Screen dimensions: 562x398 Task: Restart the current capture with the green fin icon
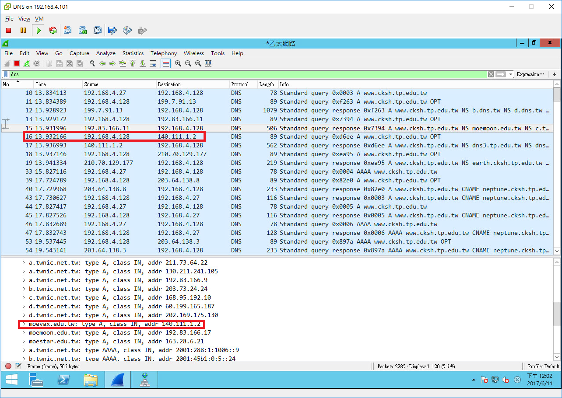click(27, 63)
